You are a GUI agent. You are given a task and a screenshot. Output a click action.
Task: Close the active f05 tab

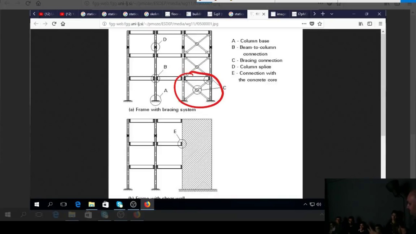click(264, 14)
